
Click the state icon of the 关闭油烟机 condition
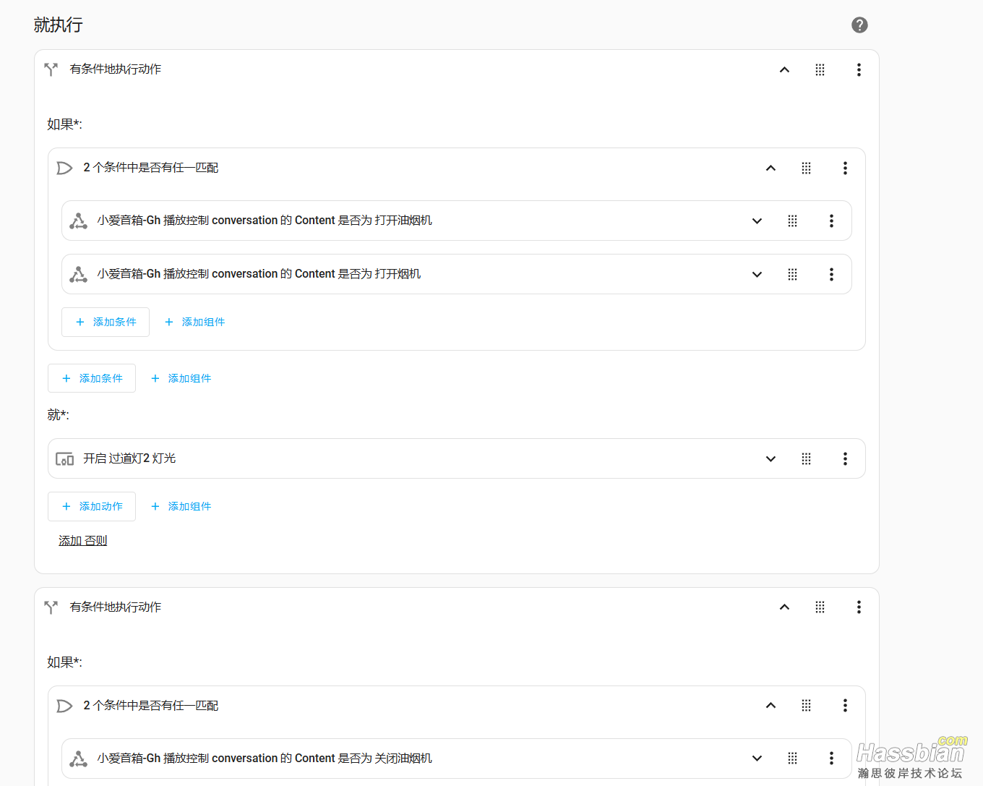[78, 759]
